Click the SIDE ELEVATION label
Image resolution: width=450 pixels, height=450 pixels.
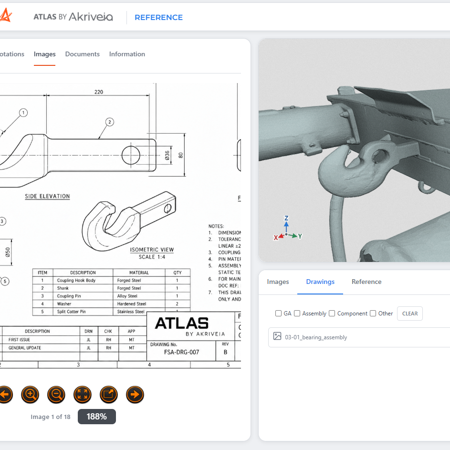(x=47, y=196)
